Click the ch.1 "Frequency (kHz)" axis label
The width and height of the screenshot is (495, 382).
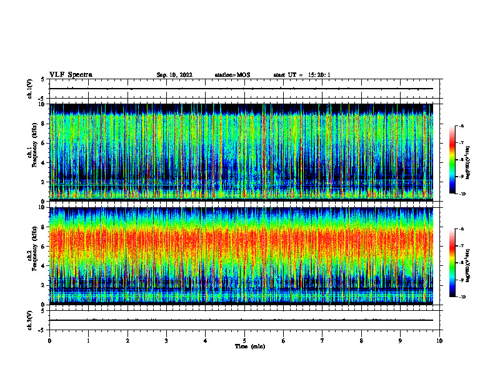[34, 144]
